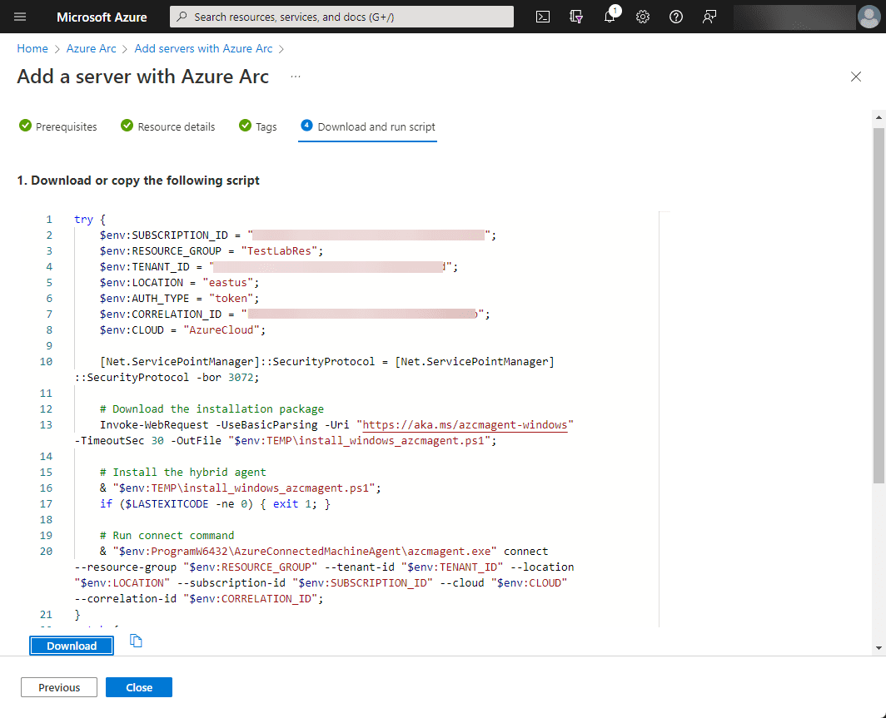The width and height of the screenshot is (886, 718).
Task: Click the "3072" value in the script
Action: tap(241, 378)
